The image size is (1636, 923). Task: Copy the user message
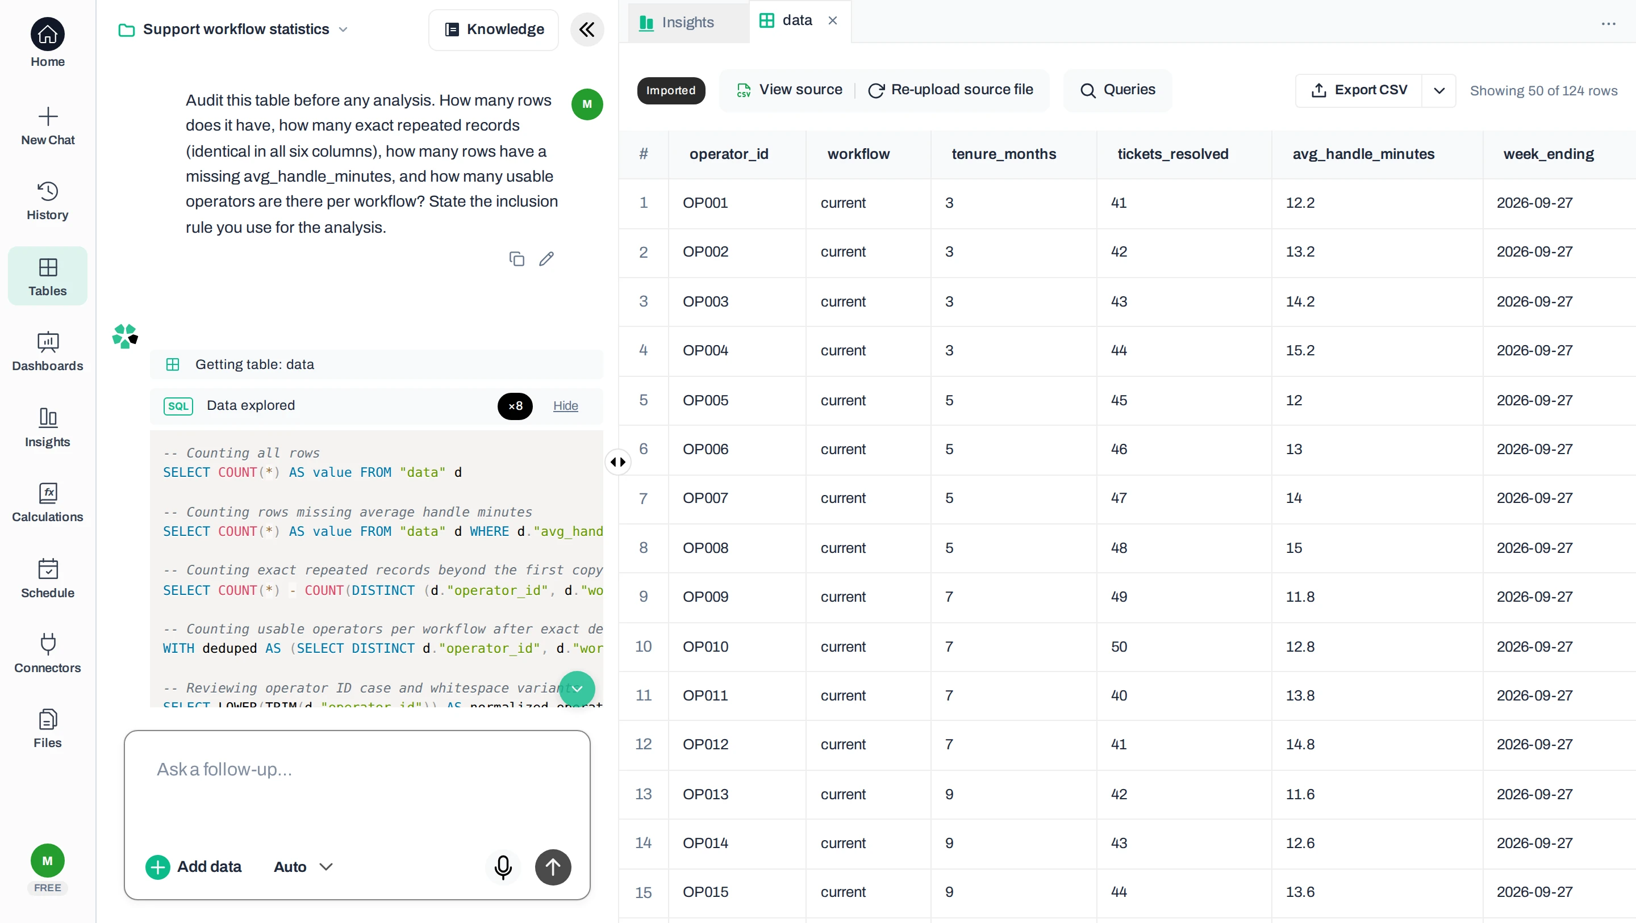[517, 259]
